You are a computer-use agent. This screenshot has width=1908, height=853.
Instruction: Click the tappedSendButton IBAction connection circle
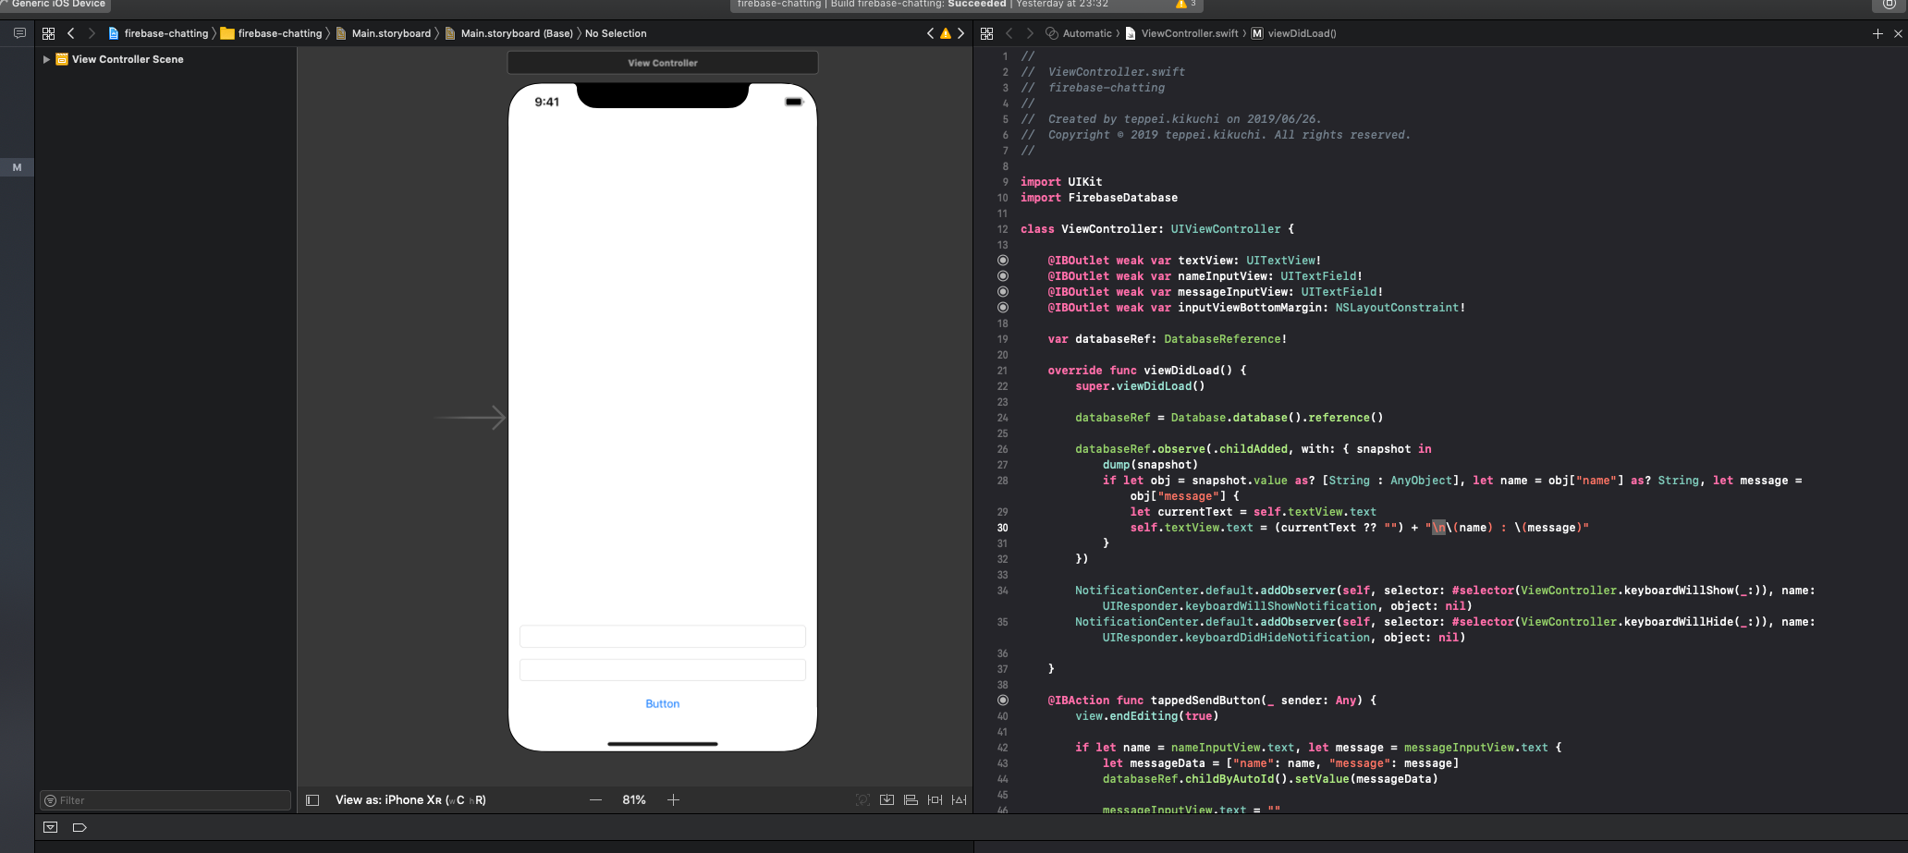[x=1003, y=701]
